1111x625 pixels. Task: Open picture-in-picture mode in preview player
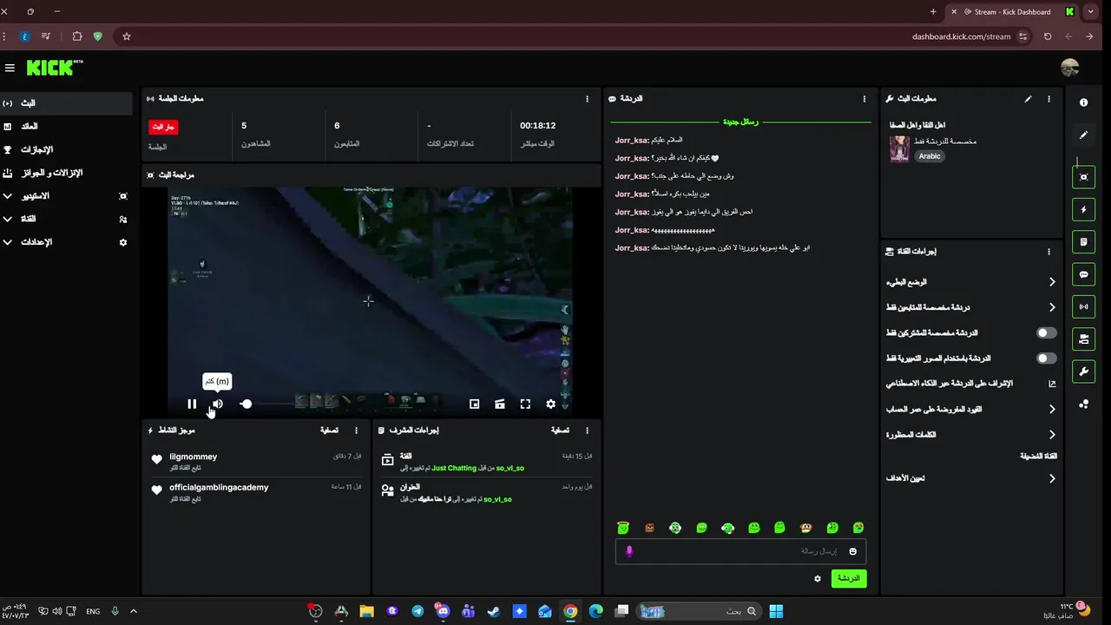coord(474,404)
